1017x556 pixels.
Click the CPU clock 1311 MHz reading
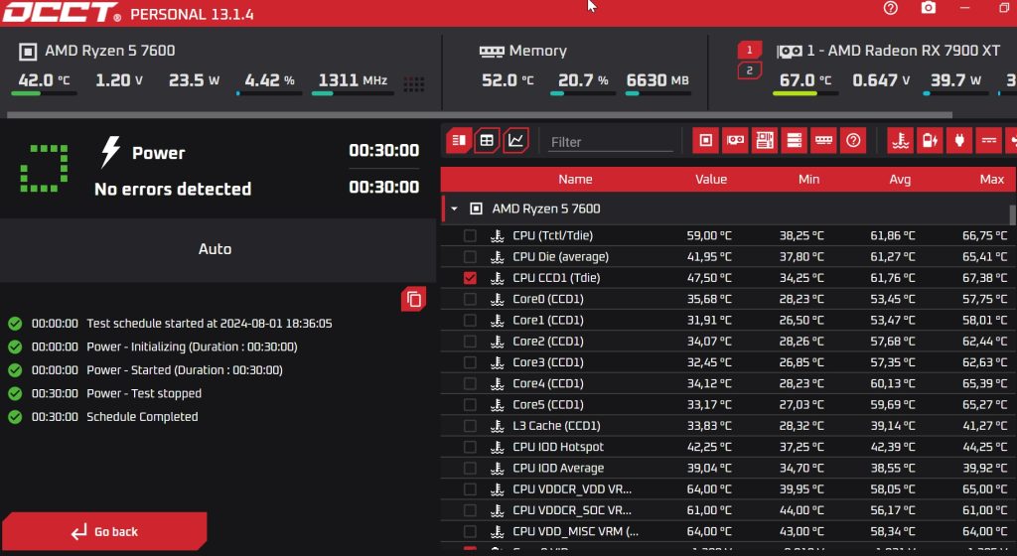pos(353,80)
